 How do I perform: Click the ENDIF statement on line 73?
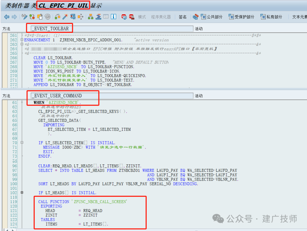(45, 156)
